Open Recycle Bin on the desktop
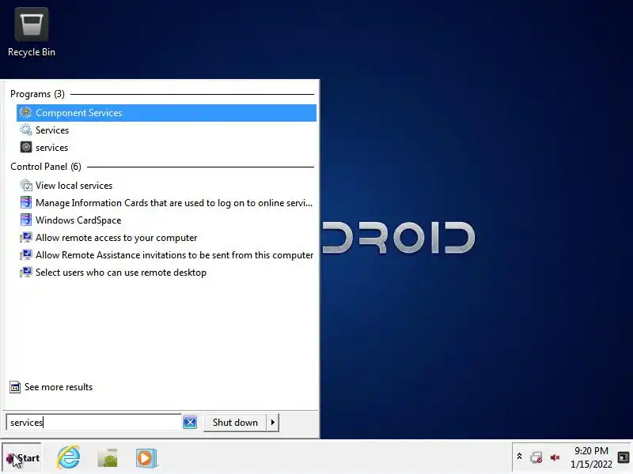The image size is (633, 474). [x=32, y=33]
